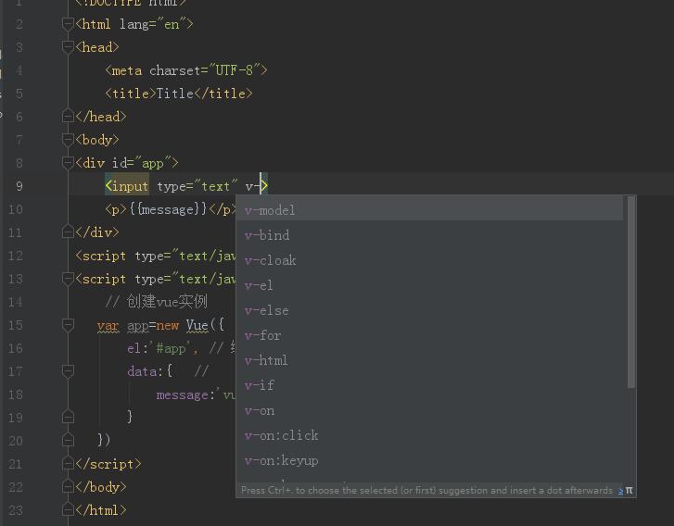Select v-model from the completion list
This screenshot has height=526, width=674.
pos(429,210)
